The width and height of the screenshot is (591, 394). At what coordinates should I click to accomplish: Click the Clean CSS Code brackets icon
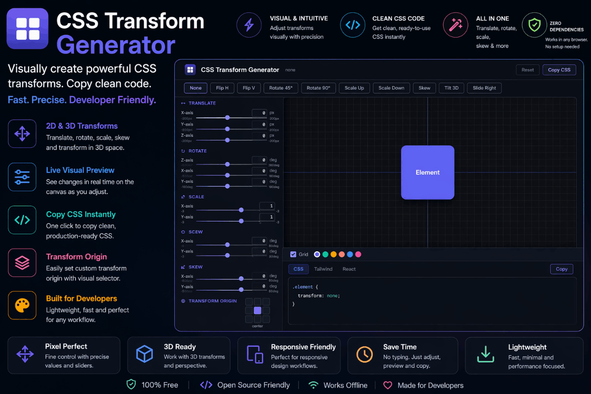pos(353,25)
